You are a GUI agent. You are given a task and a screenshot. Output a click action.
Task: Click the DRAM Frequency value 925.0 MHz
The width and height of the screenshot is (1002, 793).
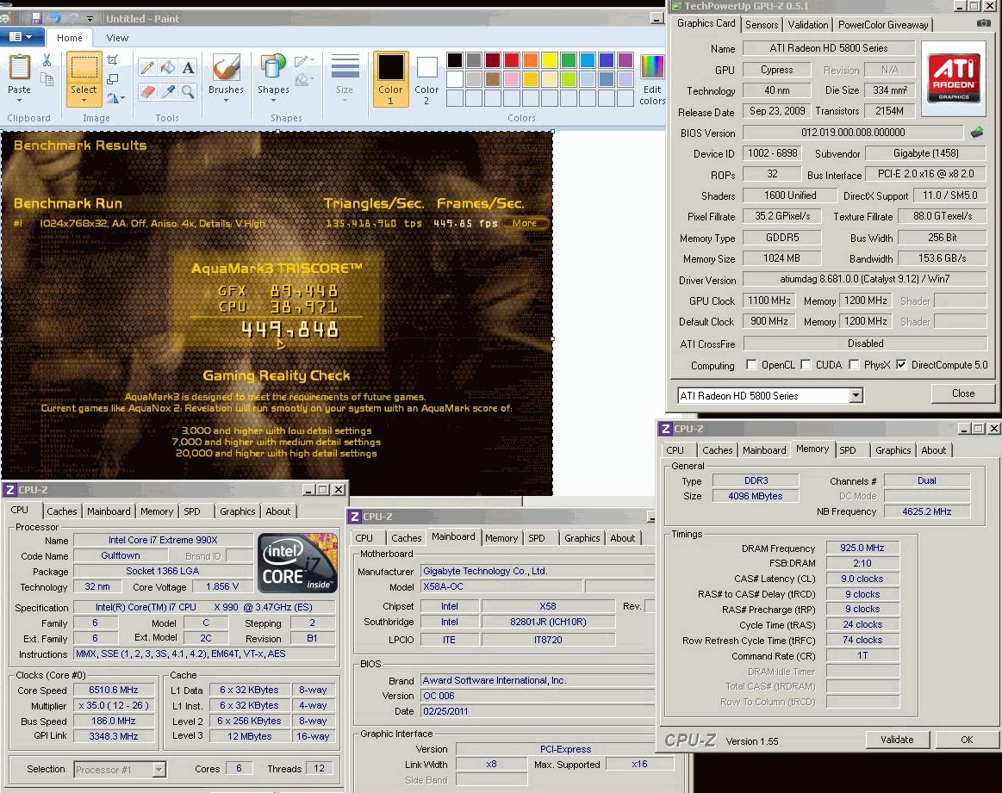click(862, 548)
